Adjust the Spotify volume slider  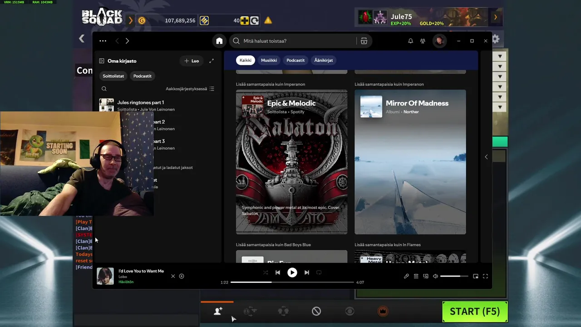pos(454,276)
